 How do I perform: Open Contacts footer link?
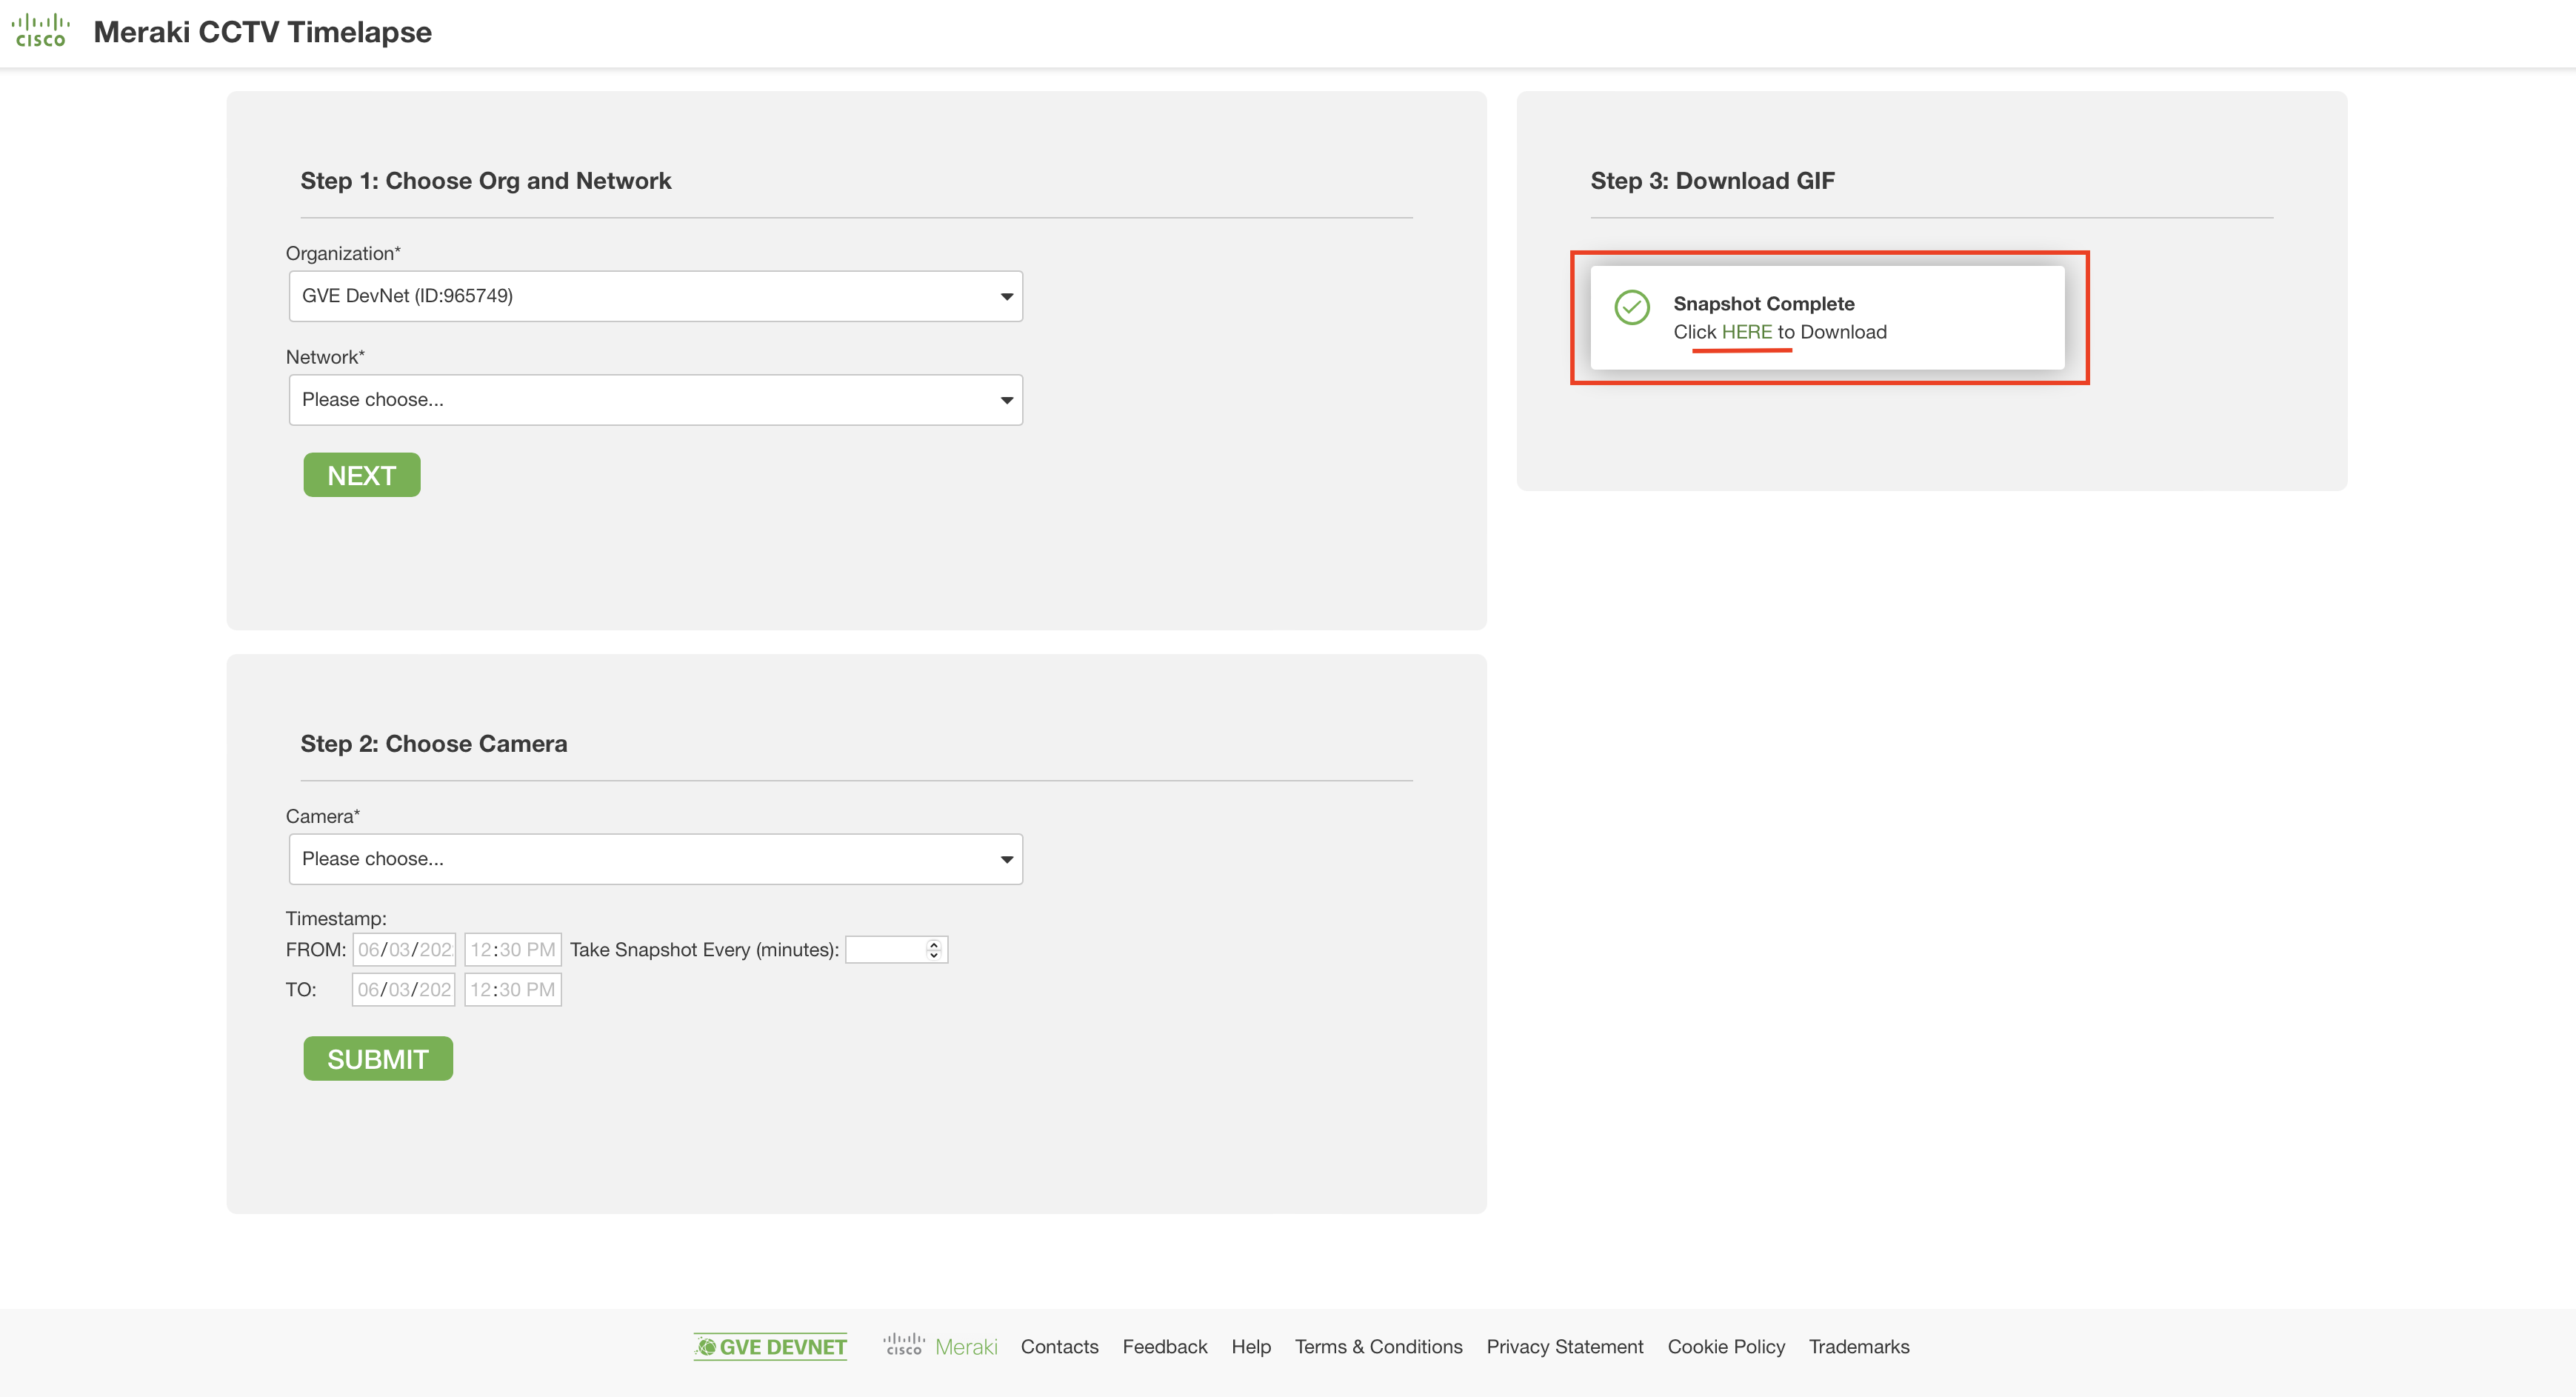click(x=1059, y=1347)
